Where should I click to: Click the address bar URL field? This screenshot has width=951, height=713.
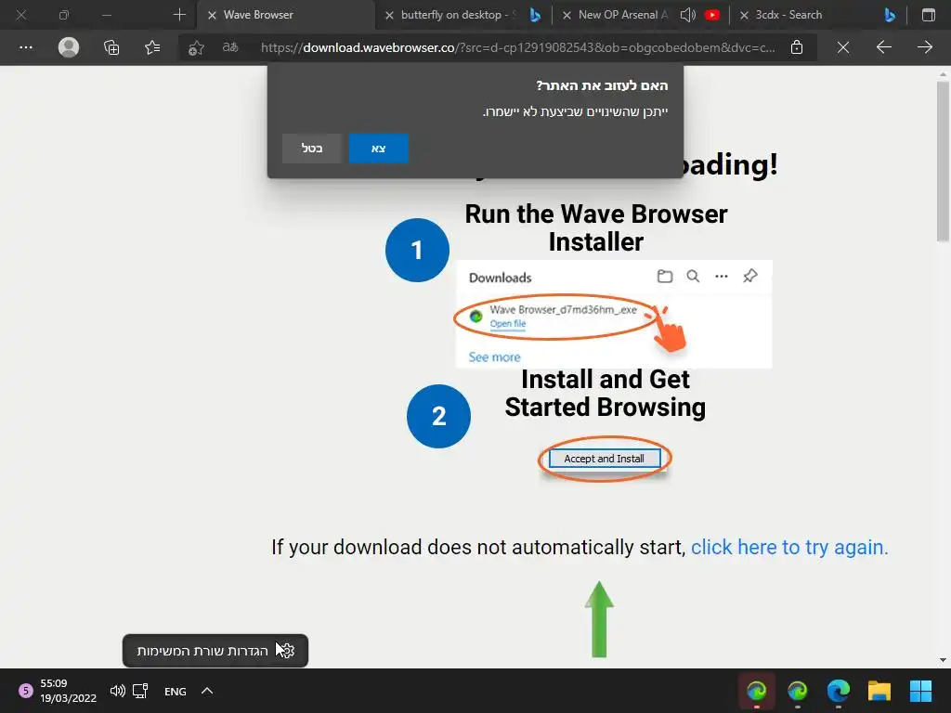click(517, 47)
